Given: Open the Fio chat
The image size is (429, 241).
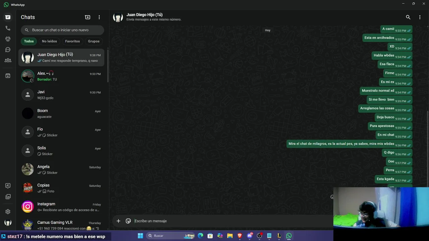Looking at the screenshot, I should [x=61, y=132].
